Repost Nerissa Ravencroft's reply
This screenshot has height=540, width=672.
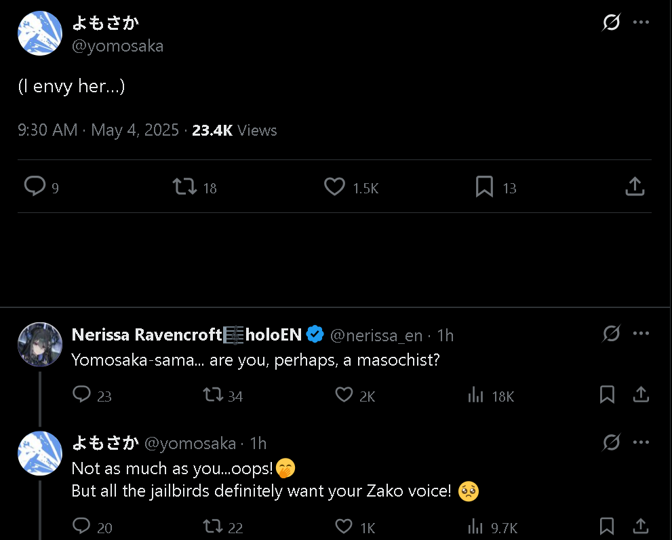click(213, 395)
